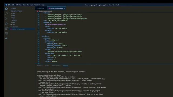The image size is (173, 97).
Task: Switch to the Debug Console panel tab
Action: (56, 66)
